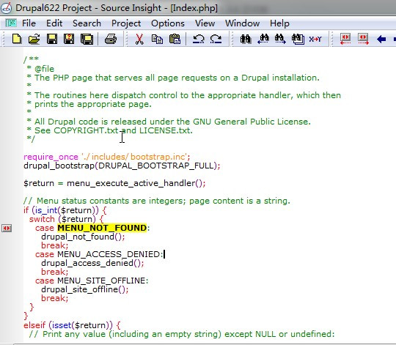This screenshot has height=345, width=396.
Task: Copy selection with the copy icon
Action: click(157, 39)
